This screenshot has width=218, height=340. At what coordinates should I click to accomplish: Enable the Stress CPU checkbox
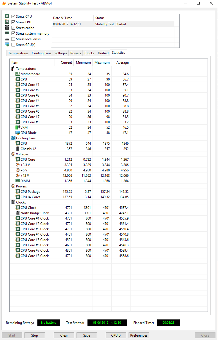[14, 17]
